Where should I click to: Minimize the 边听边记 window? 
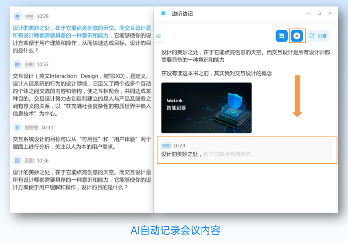coord(309,13)
